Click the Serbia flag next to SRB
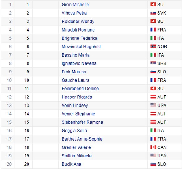 pos(153,63)
